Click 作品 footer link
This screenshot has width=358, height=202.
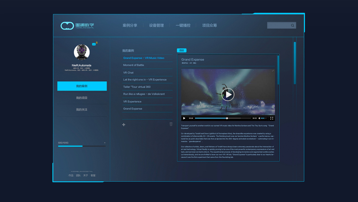pos(71,175)
